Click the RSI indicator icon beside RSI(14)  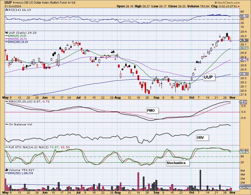[7, 10]
